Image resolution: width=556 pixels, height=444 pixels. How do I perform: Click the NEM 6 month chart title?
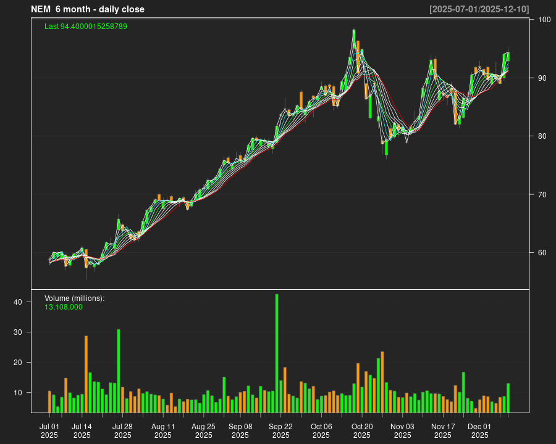click(x=88, y=9)
